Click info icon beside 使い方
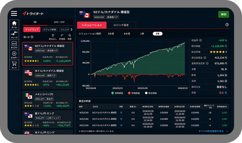 pos(32,37)
